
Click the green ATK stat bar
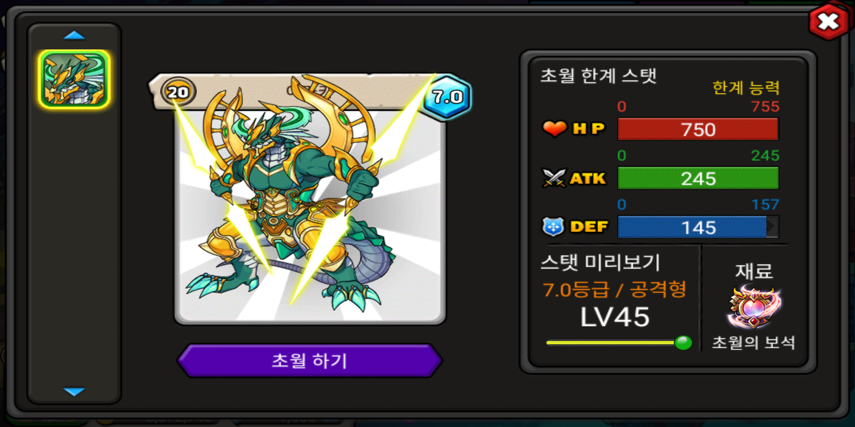(698, 178)
